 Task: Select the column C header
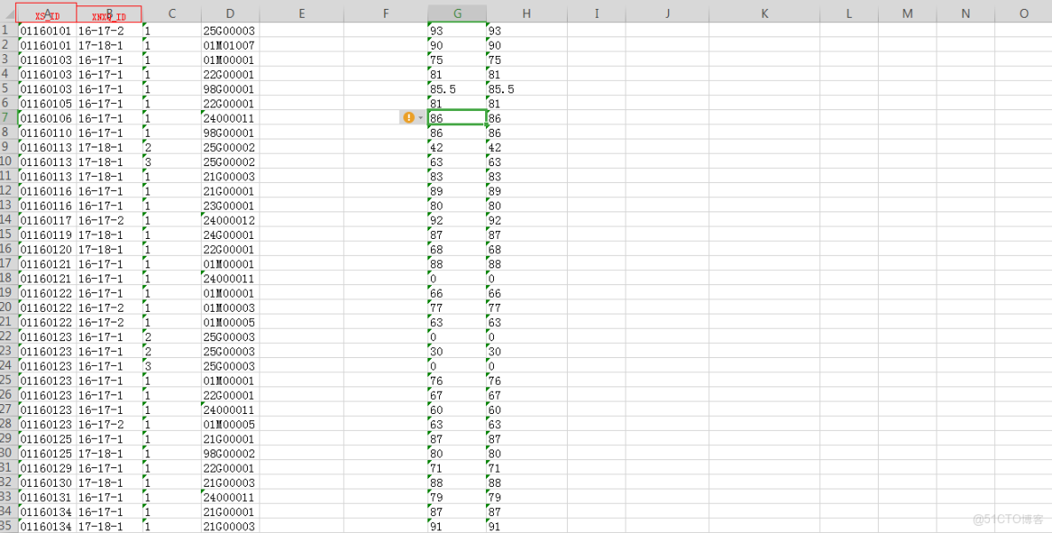click(171, 12)
